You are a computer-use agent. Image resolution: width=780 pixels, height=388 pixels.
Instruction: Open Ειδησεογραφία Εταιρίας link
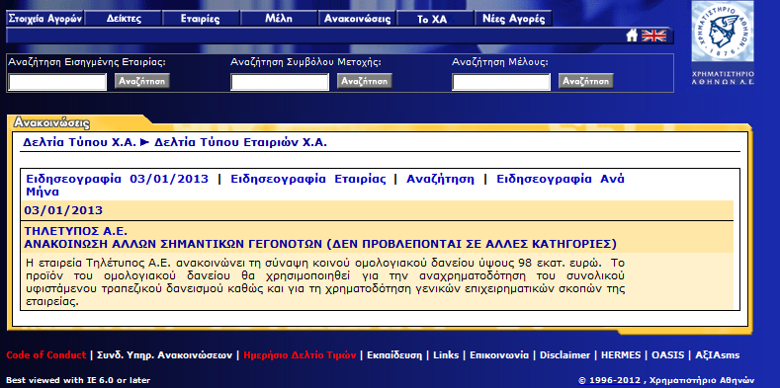coord(307,179)
